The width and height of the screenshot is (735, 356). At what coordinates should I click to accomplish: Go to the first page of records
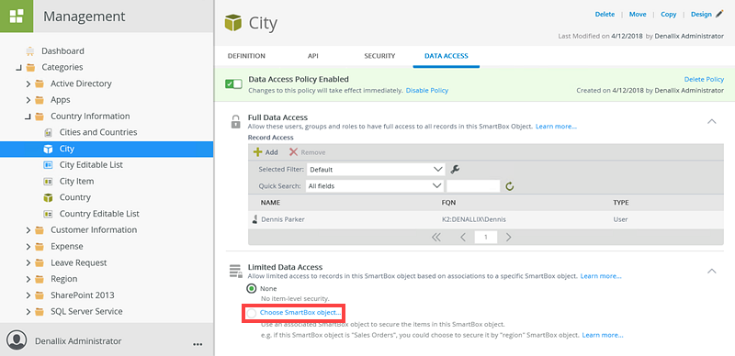pos(435,237)
